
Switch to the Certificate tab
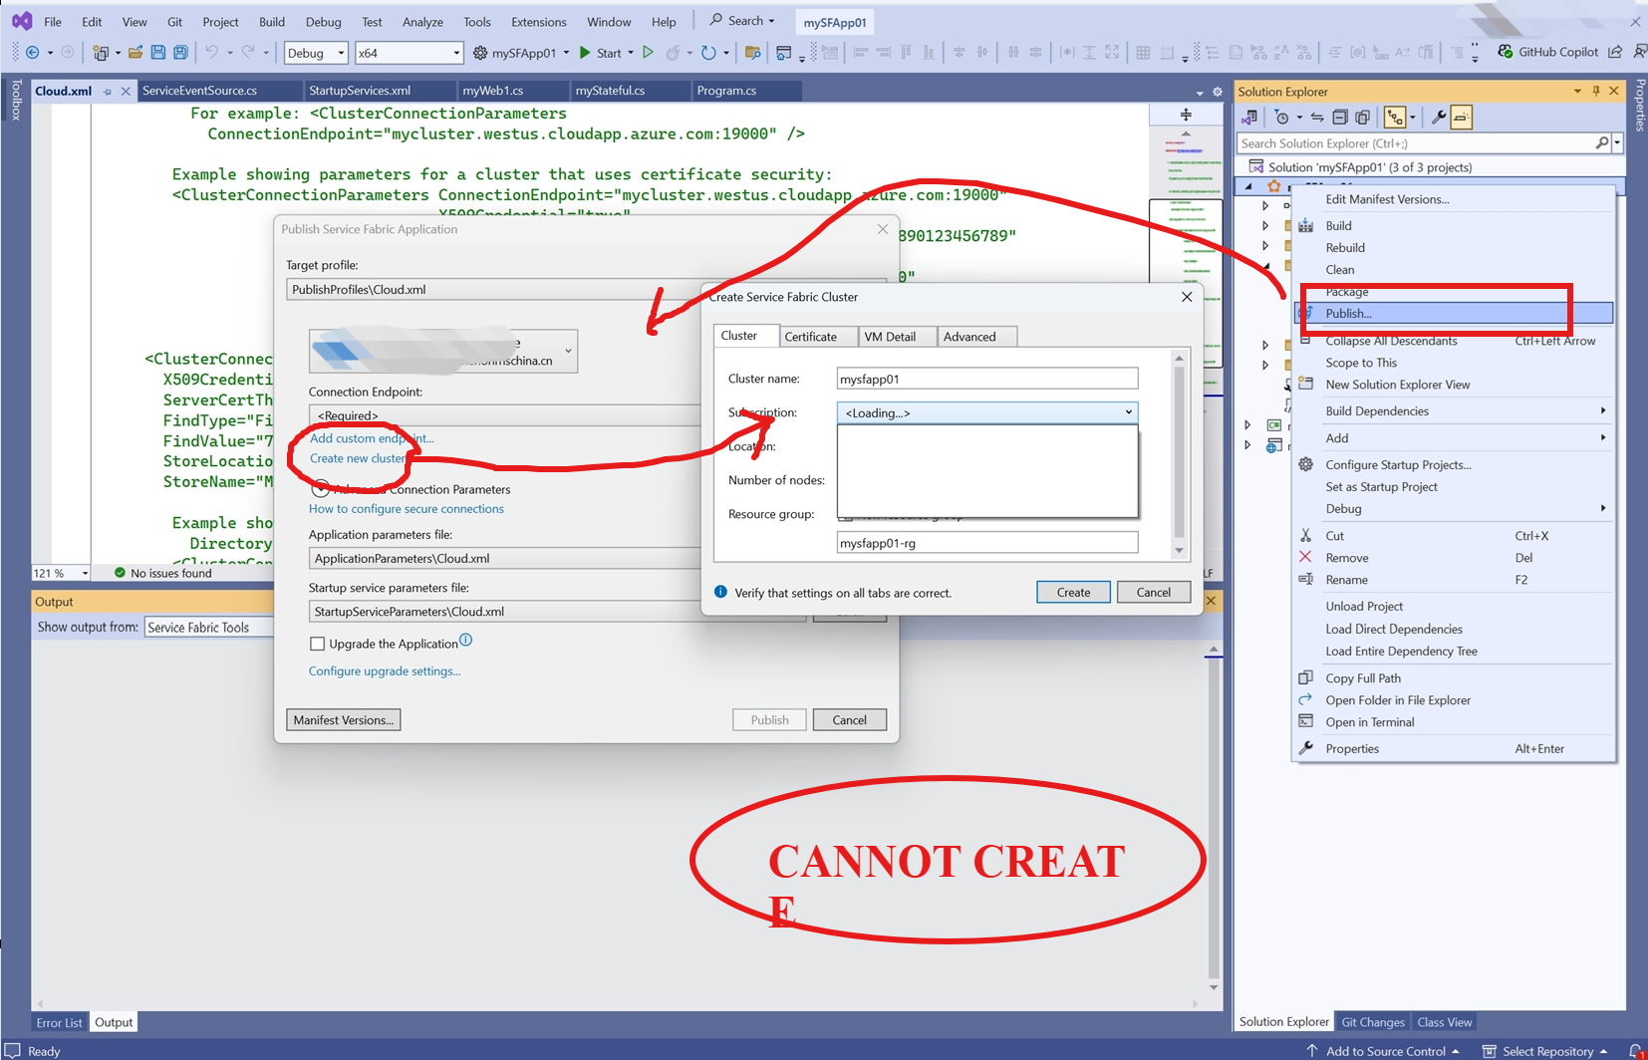[810, 337]
